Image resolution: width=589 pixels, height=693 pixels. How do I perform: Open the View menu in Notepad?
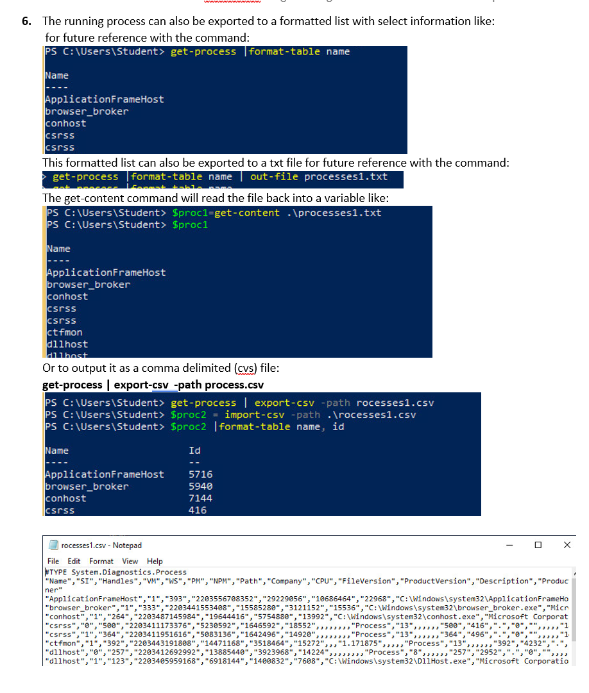(x=130, y=561)
